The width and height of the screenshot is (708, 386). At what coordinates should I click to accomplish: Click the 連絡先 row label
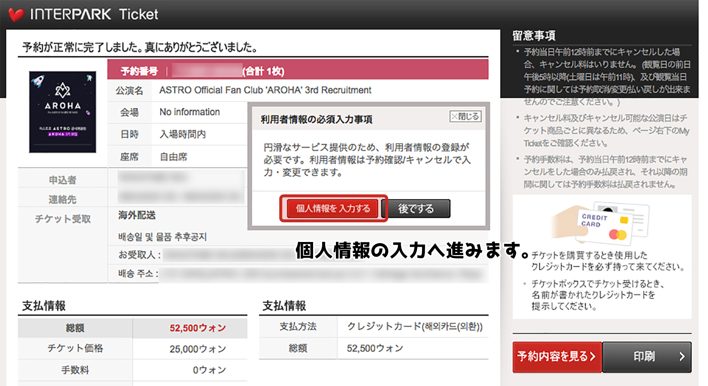point(63,199)
